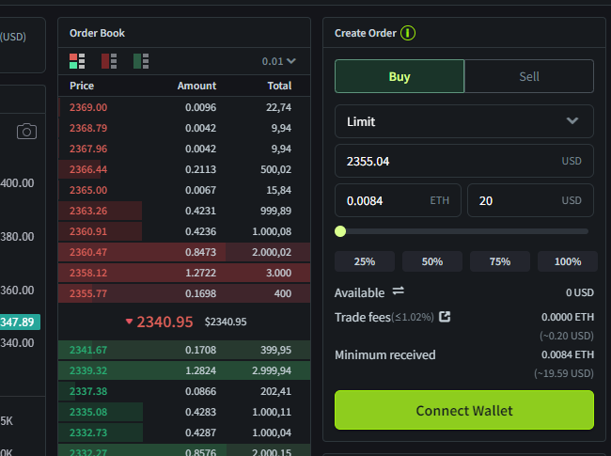611x456 pixels.
Task: Click the Price column header
Action: [x=82, y=86]
